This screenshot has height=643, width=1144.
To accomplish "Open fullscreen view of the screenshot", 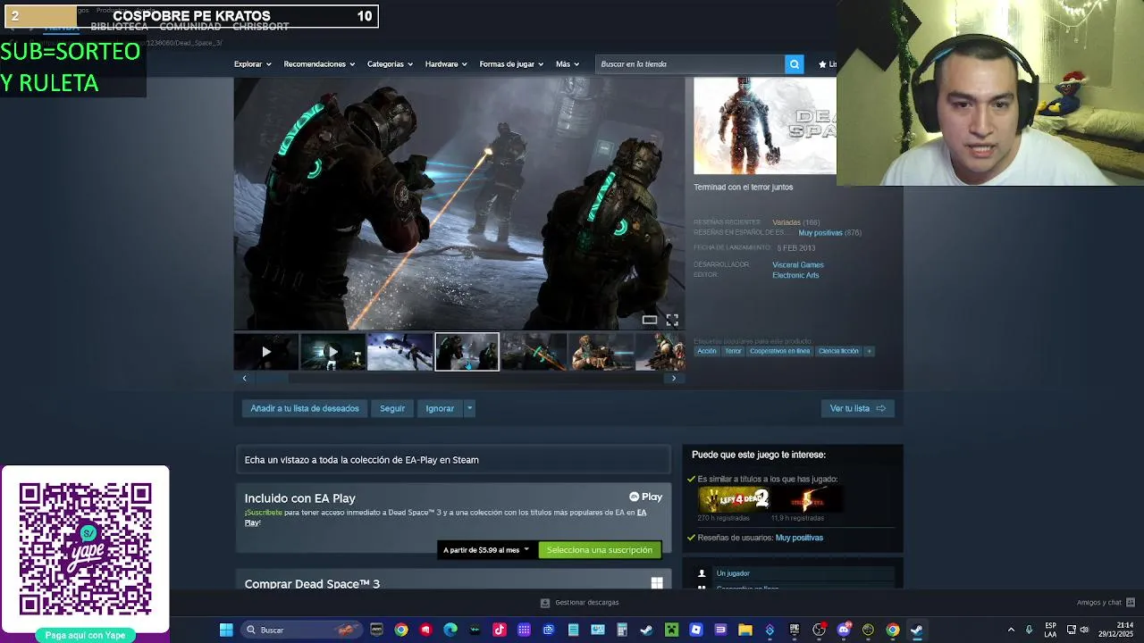I will pos(672,320).
